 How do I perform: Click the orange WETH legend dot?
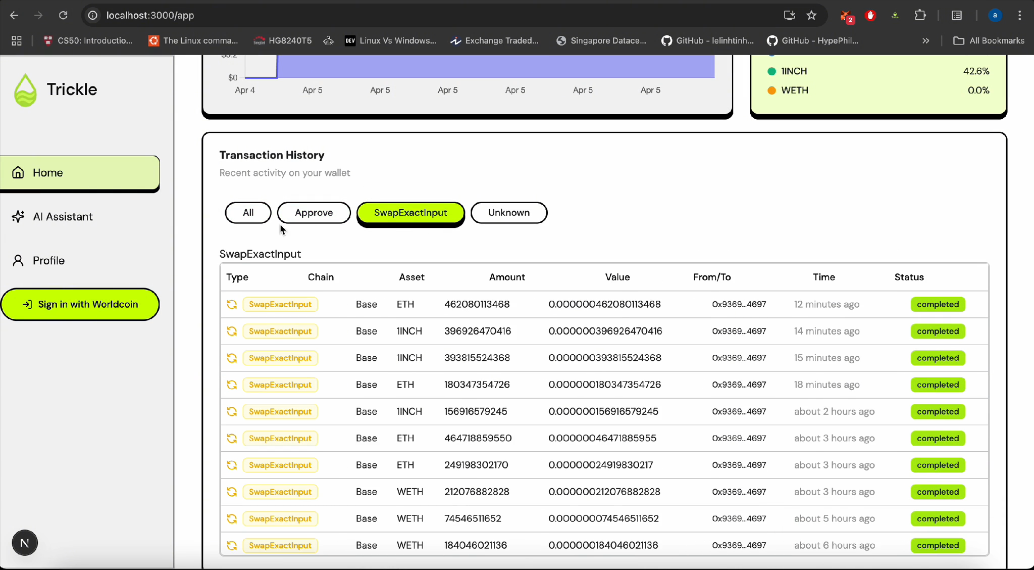[x=771, y=90]
